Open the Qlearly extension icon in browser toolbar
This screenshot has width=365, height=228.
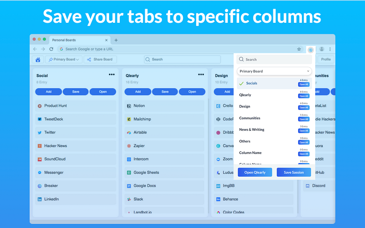pos(311,50)
